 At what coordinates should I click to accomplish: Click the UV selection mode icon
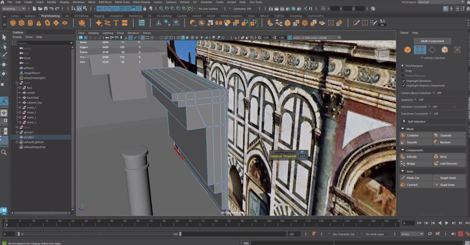pos(457,50)
